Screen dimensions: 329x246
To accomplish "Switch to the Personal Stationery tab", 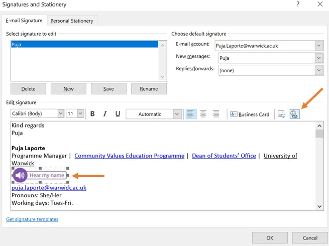I will (x=72, y=21).
